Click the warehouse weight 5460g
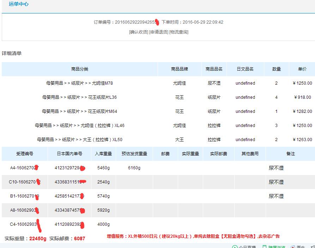Image resolution: width=315 pixels, height=248 pixels. click(103, 168)
